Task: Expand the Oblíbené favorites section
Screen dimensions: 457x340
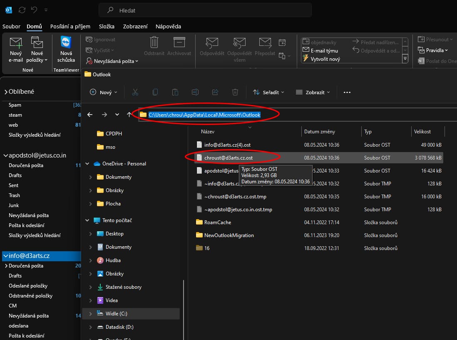Action: point(6,92)
